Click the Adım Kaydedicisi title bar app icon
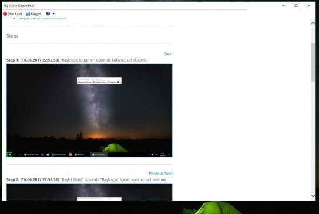Viewport: 319px width, 214px height. point(6,5)
